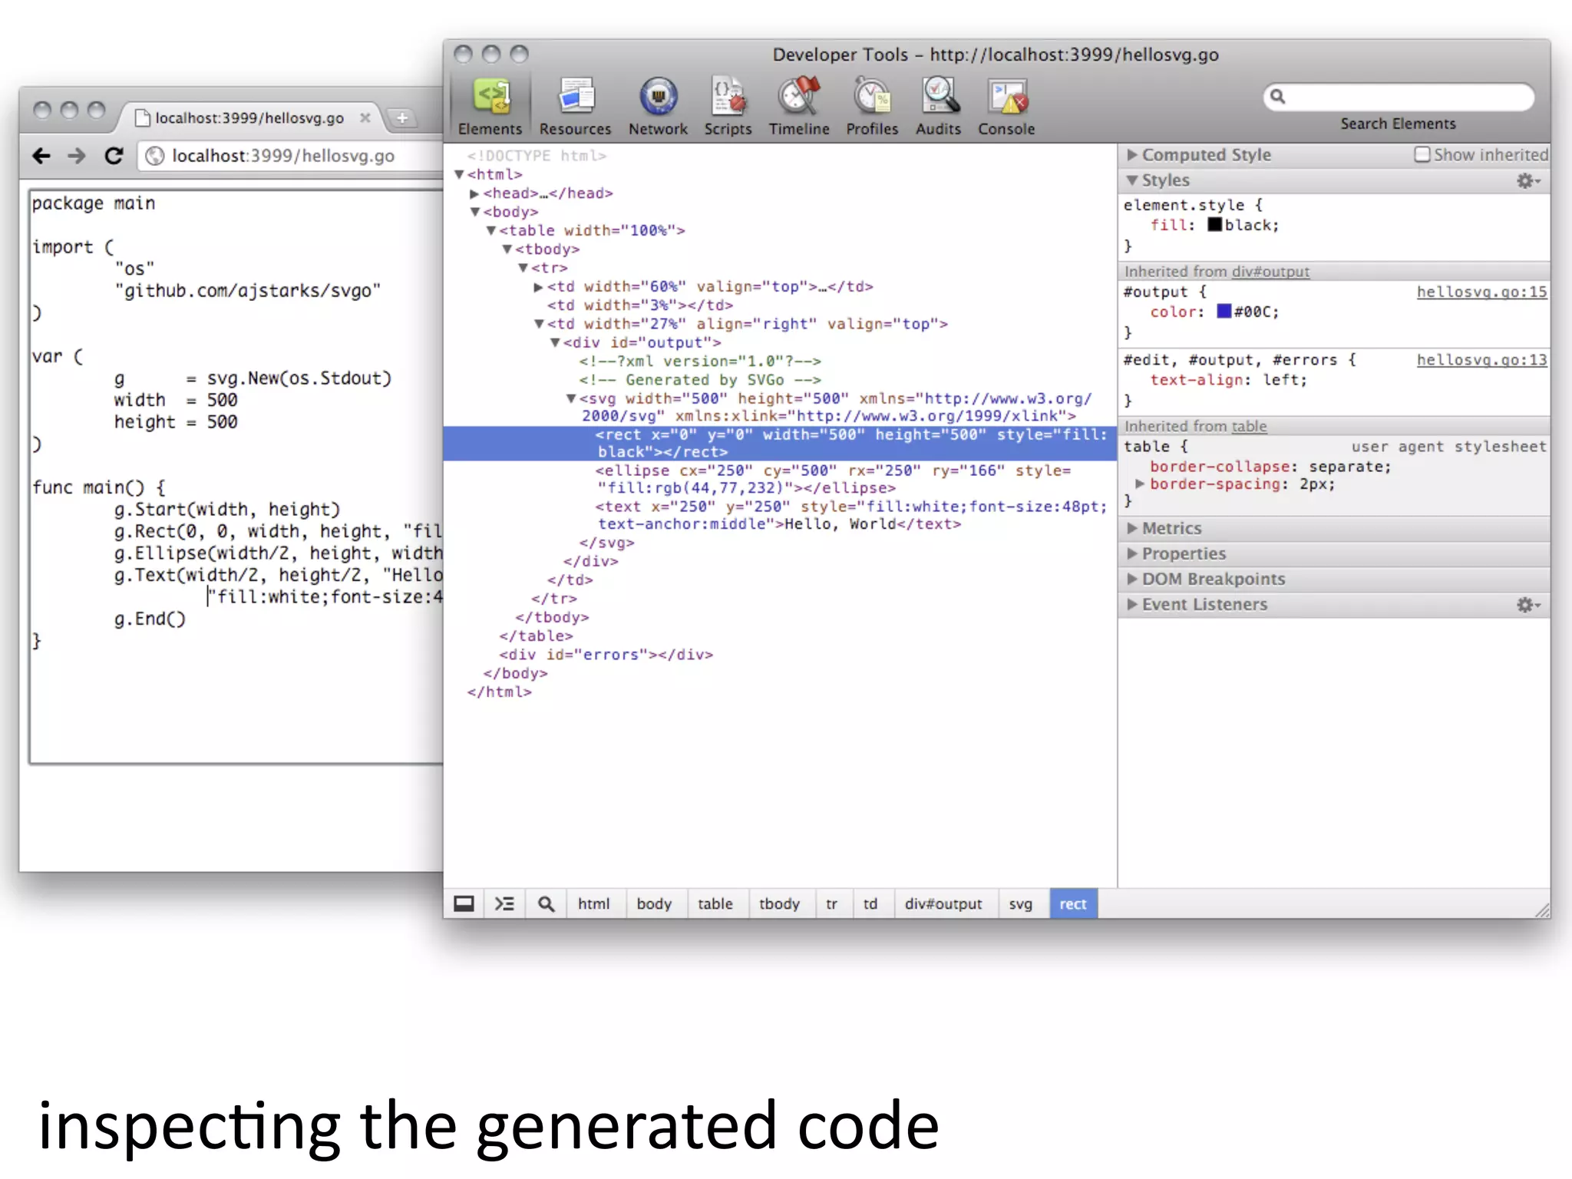This screenshot has height=1179, width=1572.
Task: Click the browser reload button
Action: (114, 156)
